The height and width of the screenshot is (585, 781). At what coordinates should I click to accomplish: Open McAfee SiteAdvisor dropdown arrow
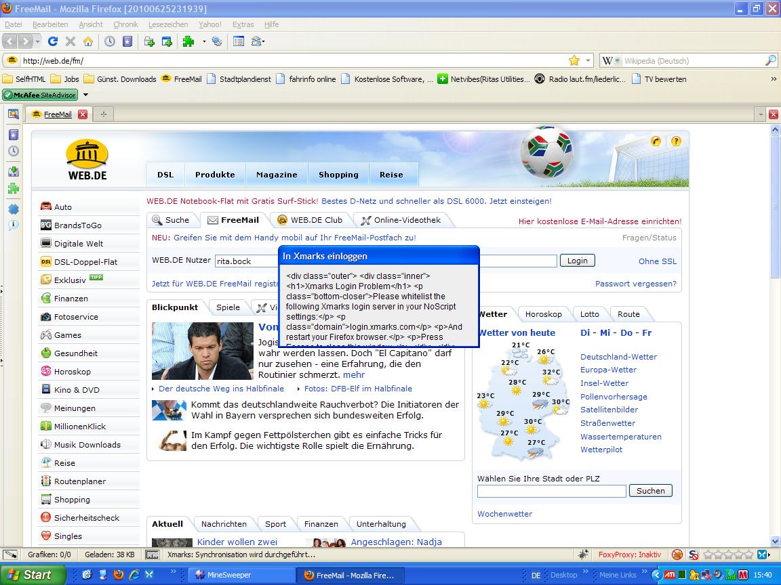click(x=85, y=95)
